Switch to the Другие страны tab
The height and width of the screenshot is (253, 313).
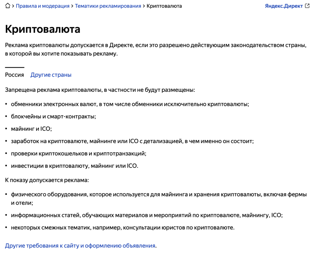click(x=51, y=75)
